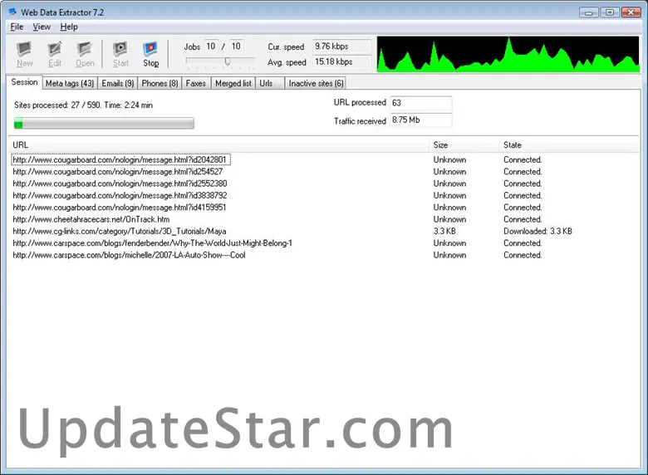The image size is (648, 475).
Task: Click the Start toolbar icon
Action: coord(120,54)
